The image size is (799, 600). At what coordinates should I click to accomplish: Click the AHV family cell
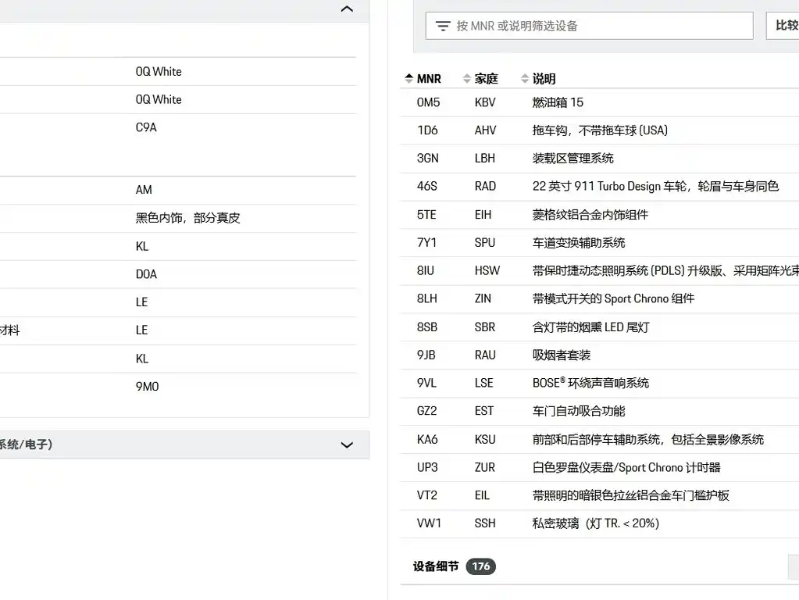(485, 130)
